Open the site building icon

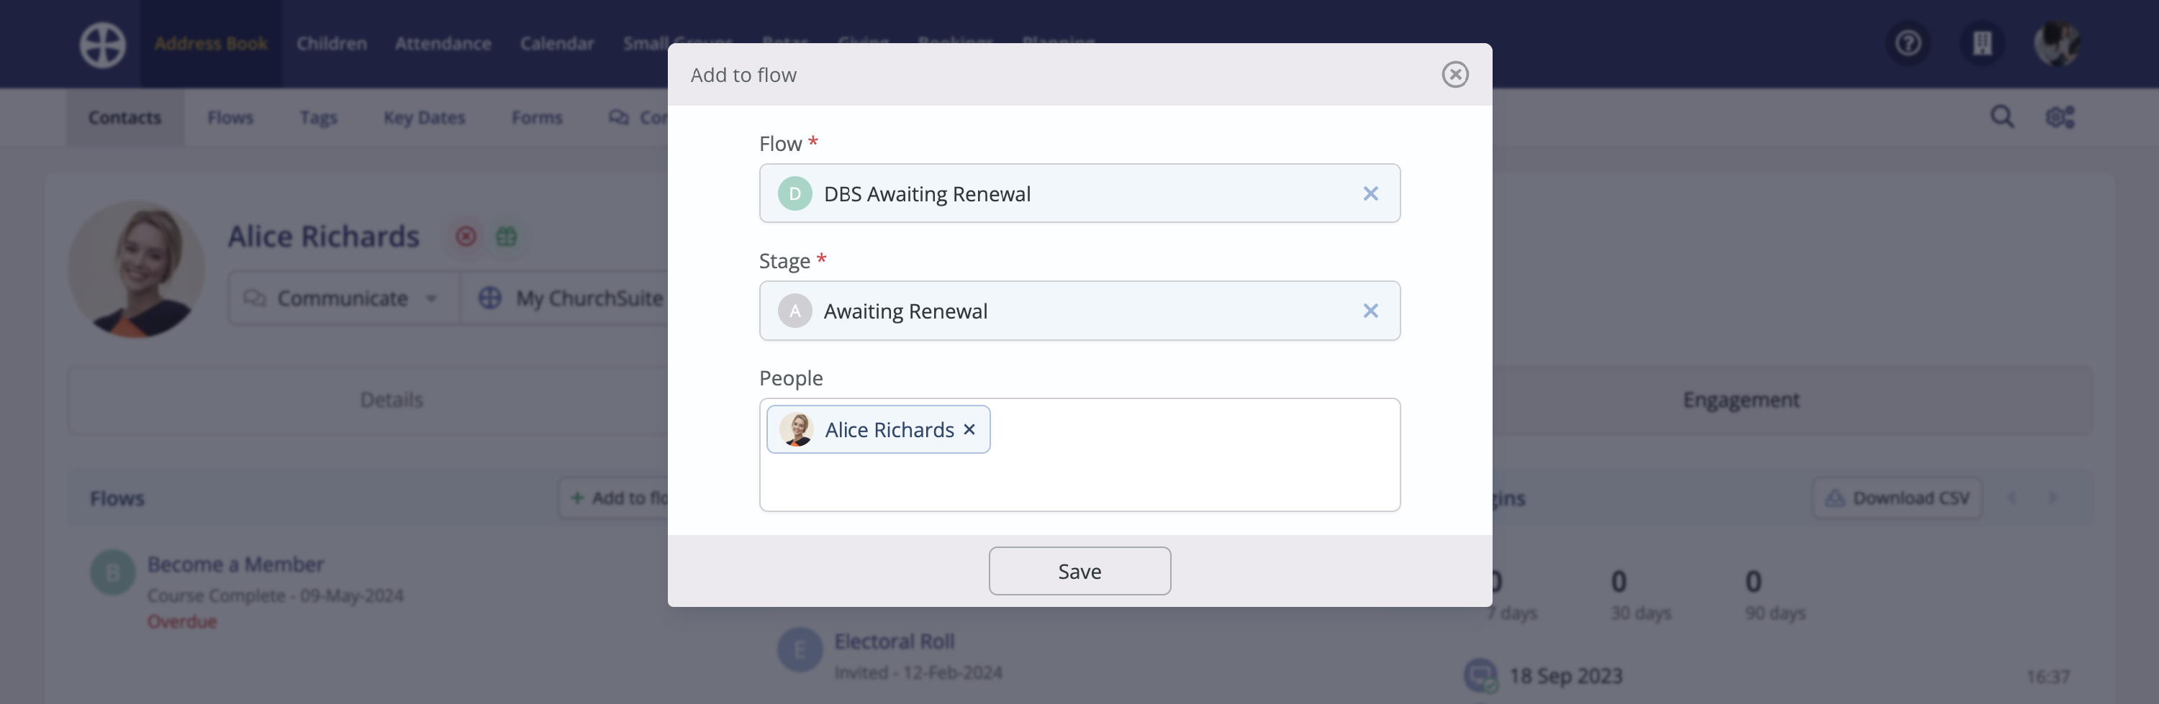[1981, 42]
